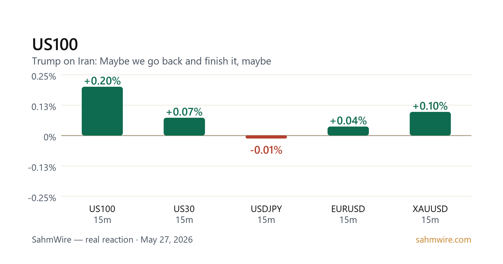This screenshot has height=264, width=503.
Task: Click the +0.07% value label
Action: click(184, 112)
